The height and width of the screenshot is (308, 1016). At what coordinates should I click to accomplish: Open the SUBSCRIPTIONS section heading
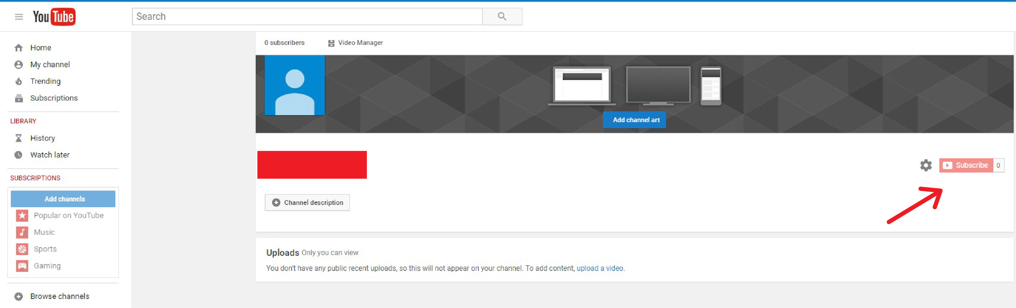point(35,178)
